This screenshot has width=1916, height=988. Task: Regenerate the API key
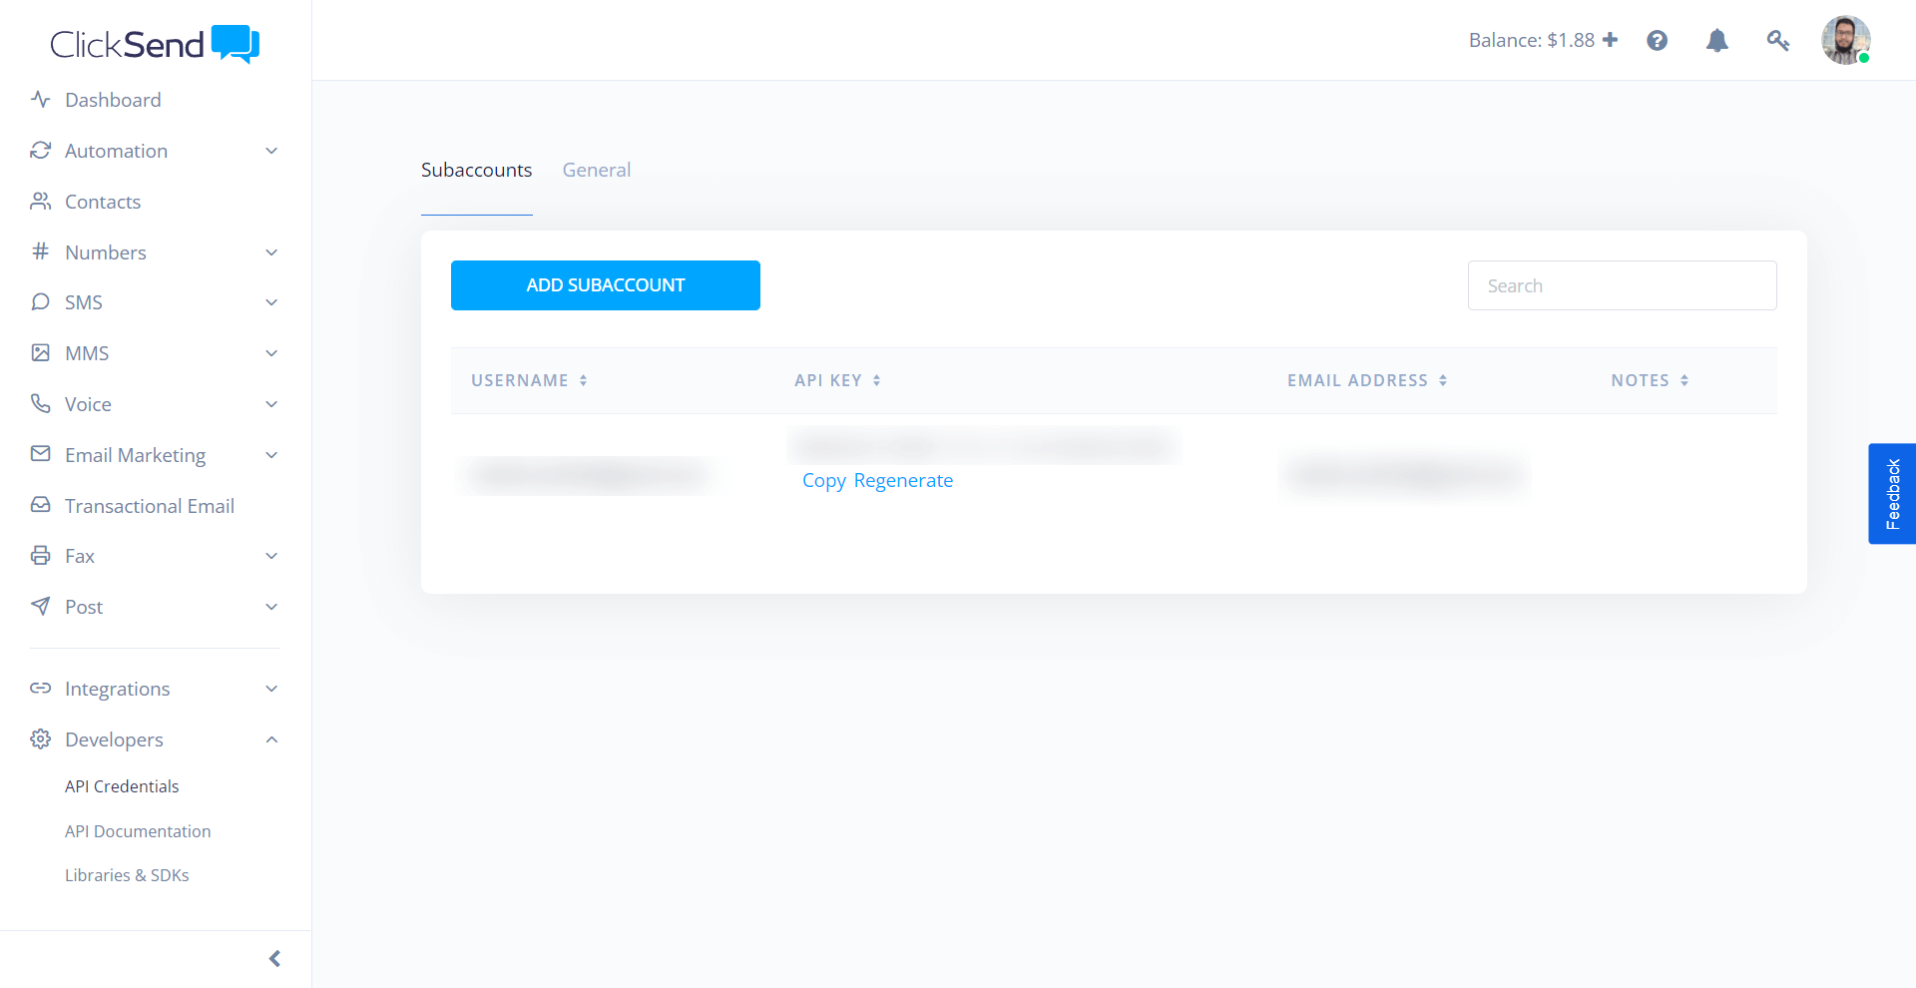[x=903, y=480]
